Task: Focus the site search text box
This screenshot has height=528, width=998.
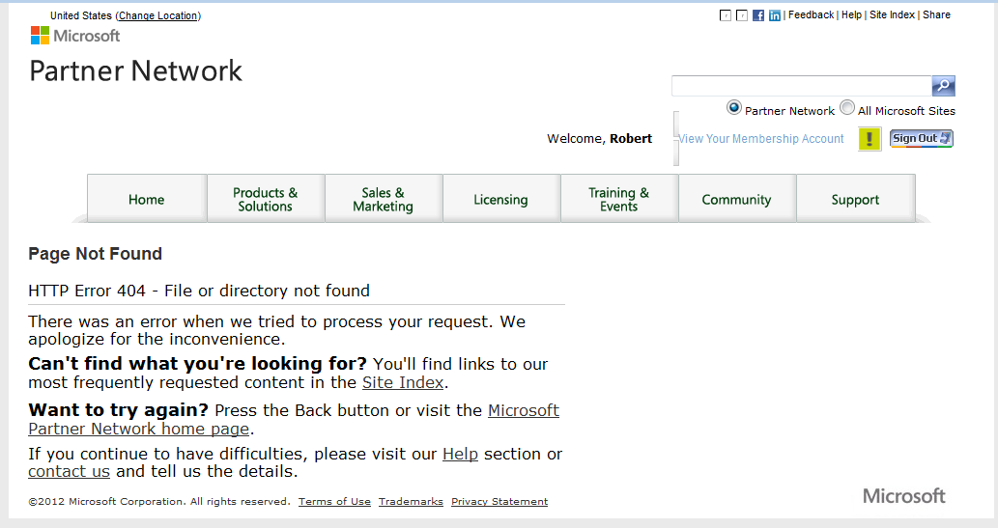Action: point(802,85)
